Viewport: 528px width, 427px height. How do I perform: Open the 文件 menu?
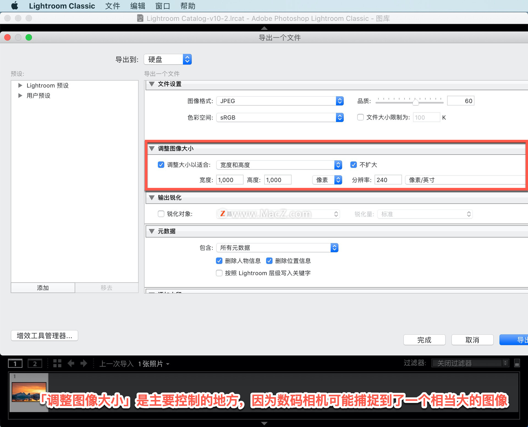(x=112, y=6)
